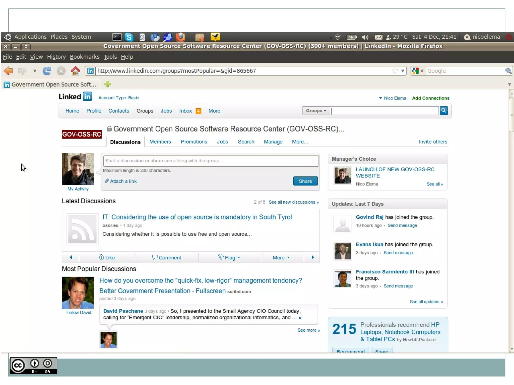The image size is (514, 385).
Task: Click the LinkedIn search magnifier button
Action: tap(443, 111)
